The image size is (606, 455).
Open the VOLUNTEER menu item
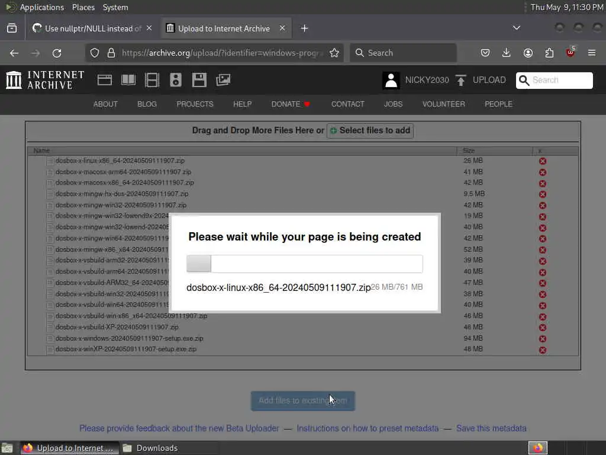pyautogui.click(x=444, y=104)
